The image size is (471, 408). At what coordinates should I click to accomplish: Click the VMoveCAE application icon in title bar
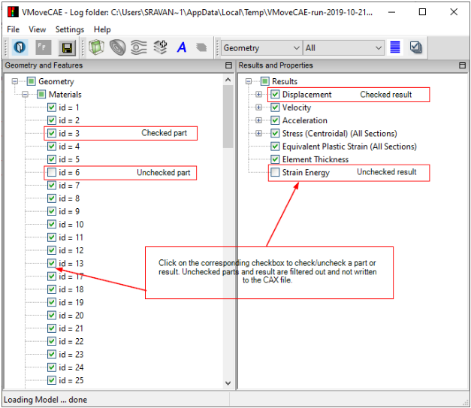(x=13, y=12)
